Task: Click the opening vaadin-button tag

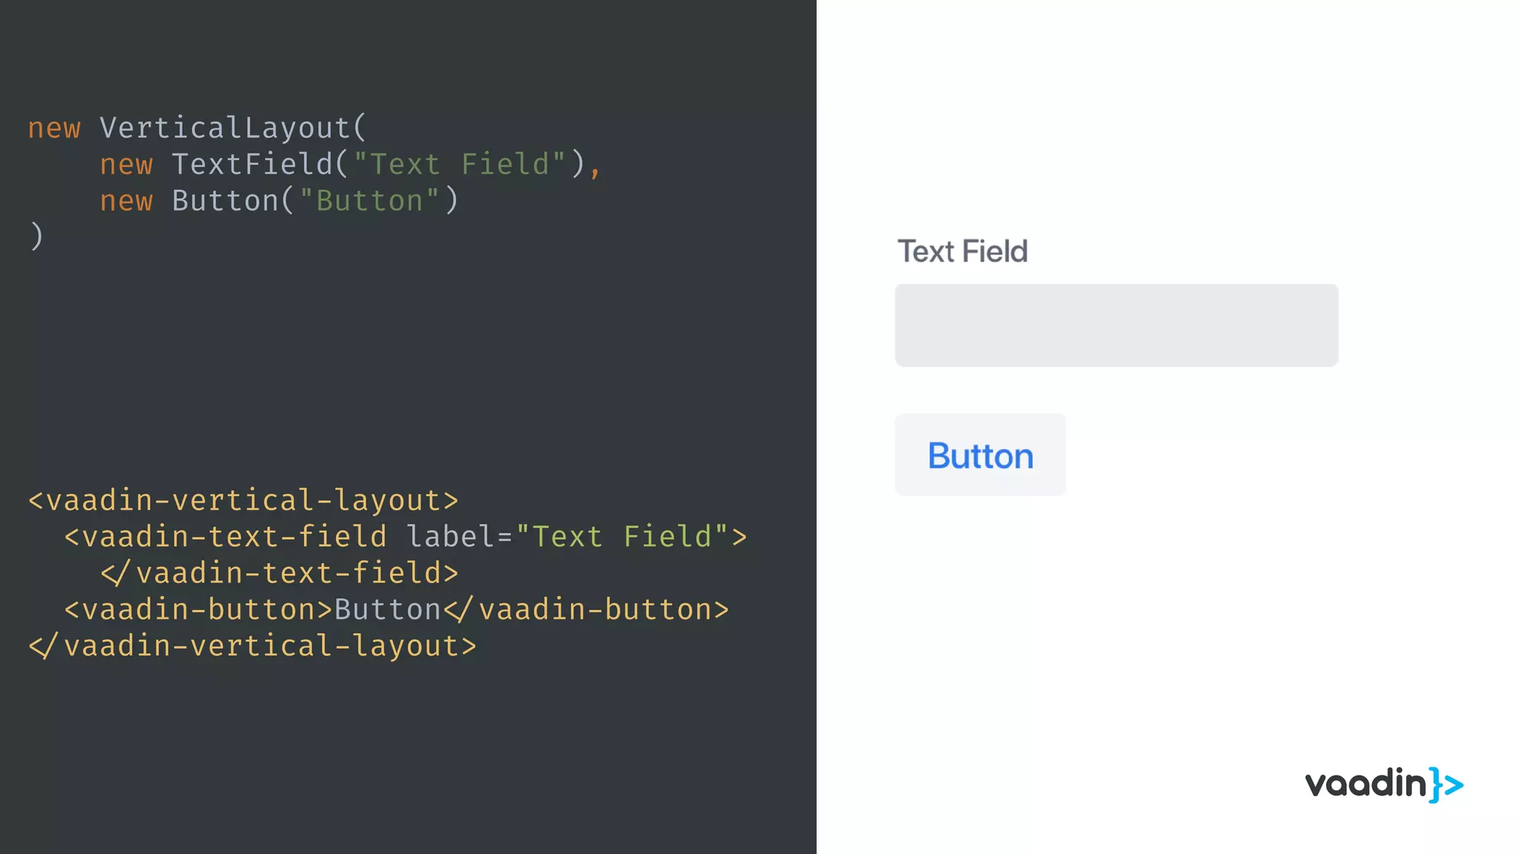Action: 198,609
